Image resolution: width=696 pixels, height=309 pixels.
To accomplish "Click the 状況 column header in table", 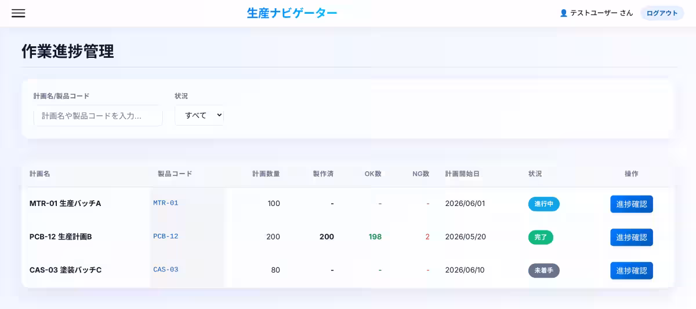I will [x=535, y=174].
